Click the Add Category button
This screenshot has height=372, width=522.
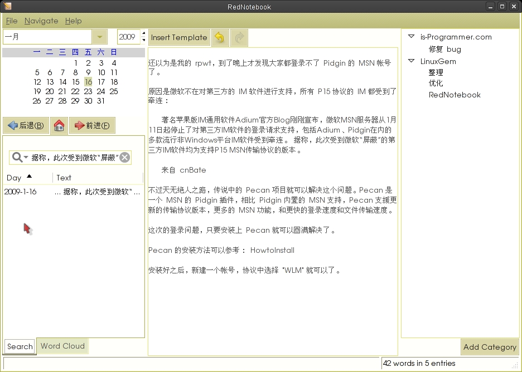[490, 347]
